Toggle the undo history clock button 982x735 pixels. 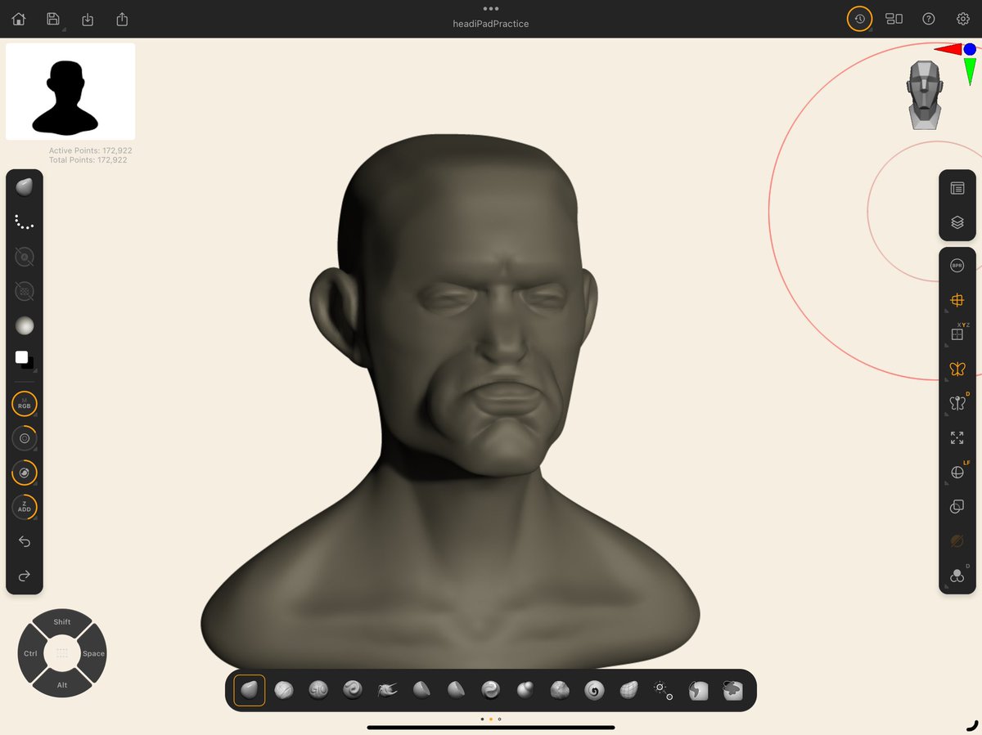(859, 19)
